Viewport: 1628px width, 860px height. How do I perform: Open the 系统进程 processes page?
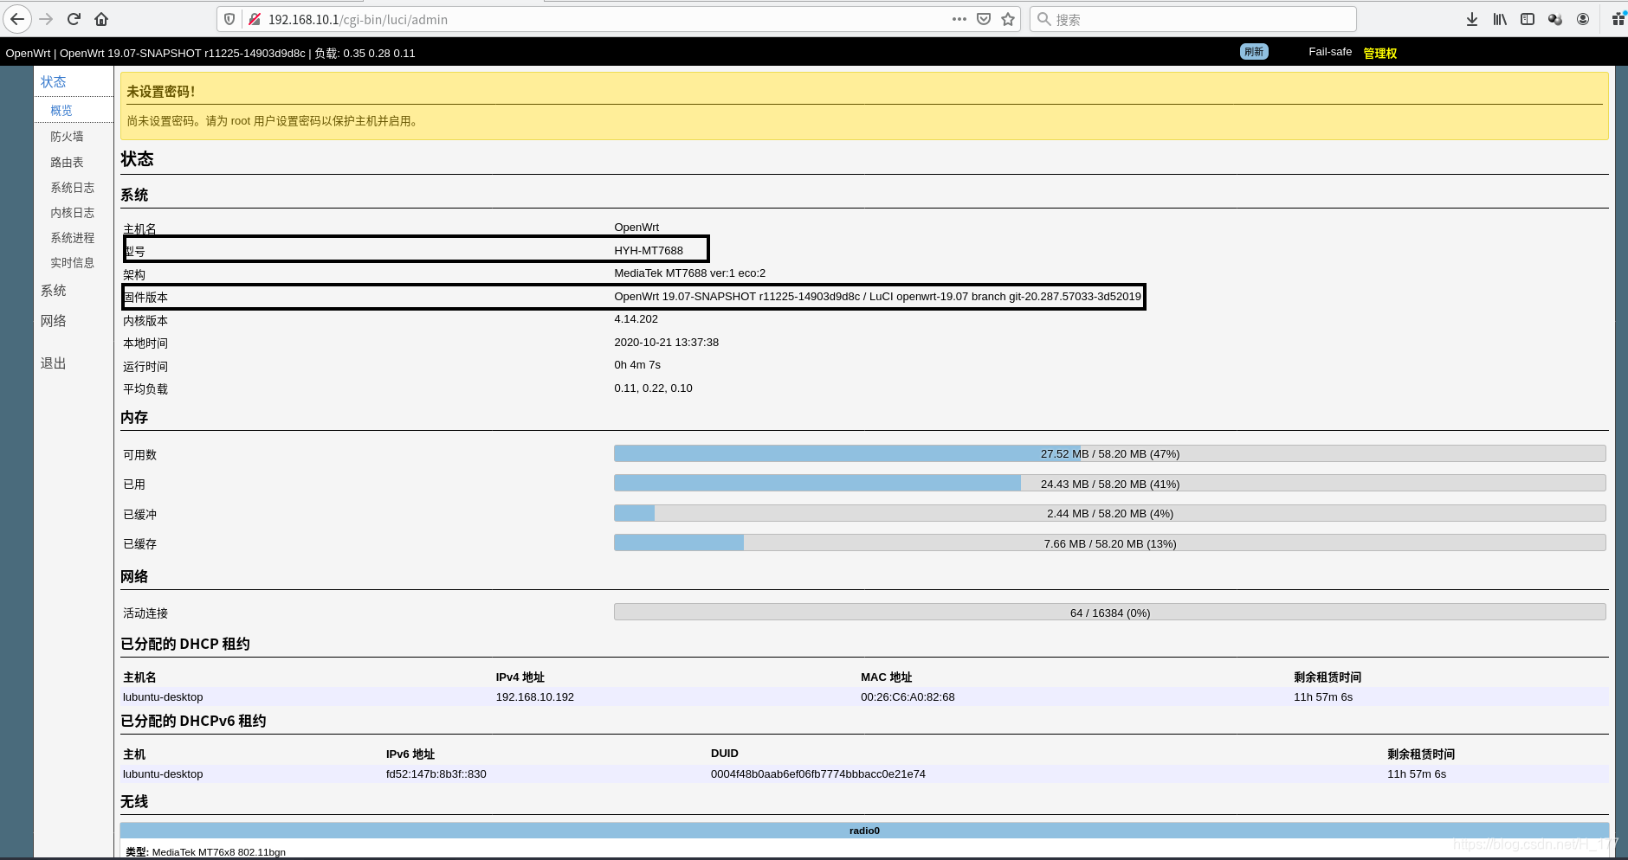[72, 238]
